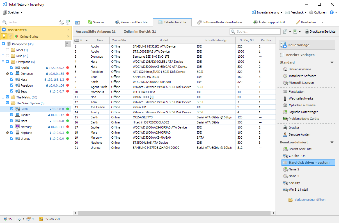Switch to the Scanner tab

pos(96,22)
